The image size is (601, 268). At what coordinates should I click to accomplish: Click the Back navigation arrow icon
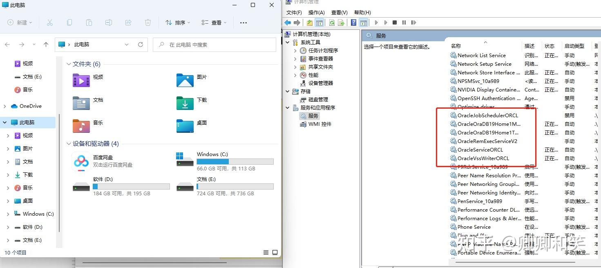287,22
